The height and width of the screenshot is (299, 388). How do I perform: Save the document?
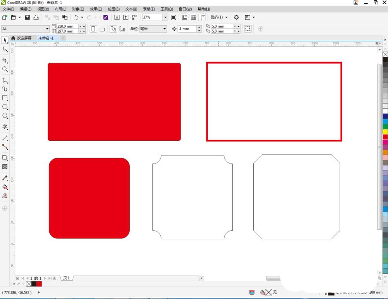pos(27,17)
